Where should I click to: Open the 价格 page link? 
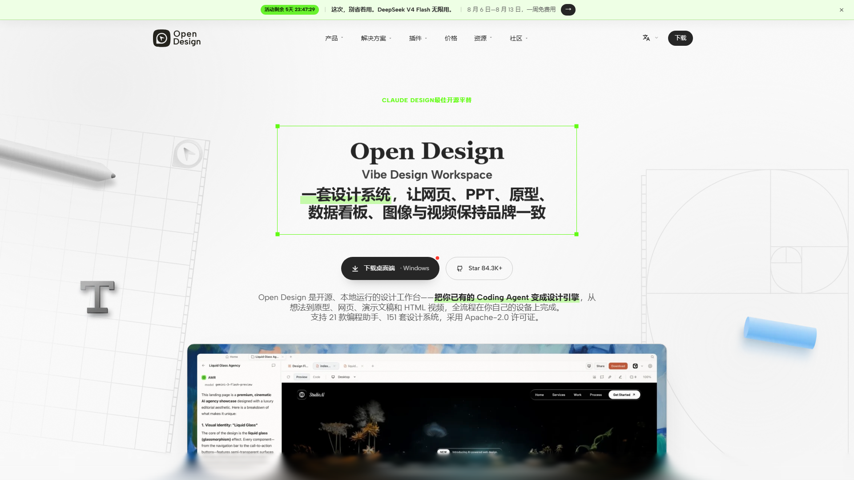click(451, 38)
